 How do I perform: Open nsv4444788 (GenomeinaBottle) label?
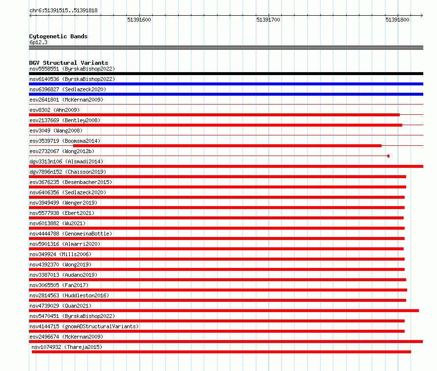(x=71, y=234)
